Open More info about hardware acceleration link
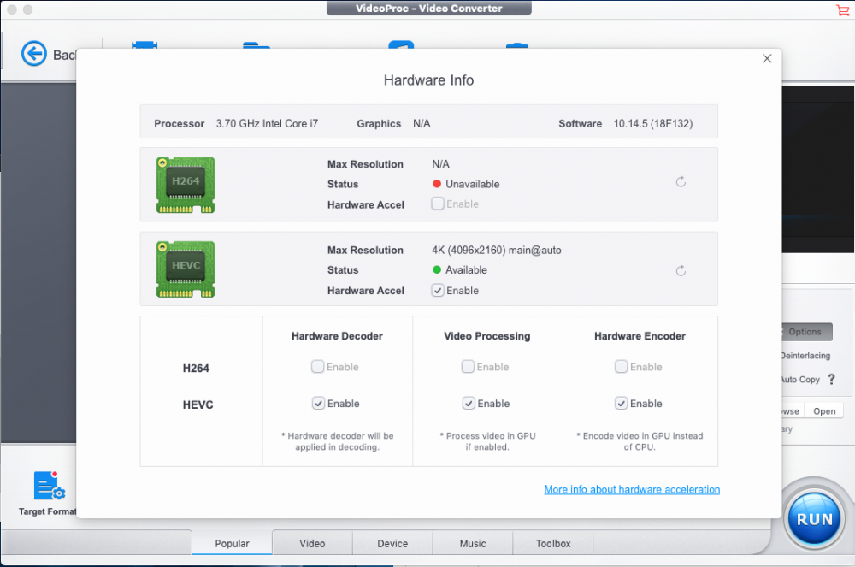Viewport: 855px width, 567px height. tap(632, 489)
